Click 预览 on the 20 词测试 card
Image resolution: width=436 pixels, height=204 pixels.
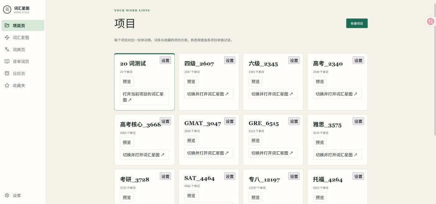click(x=127, y=81)
